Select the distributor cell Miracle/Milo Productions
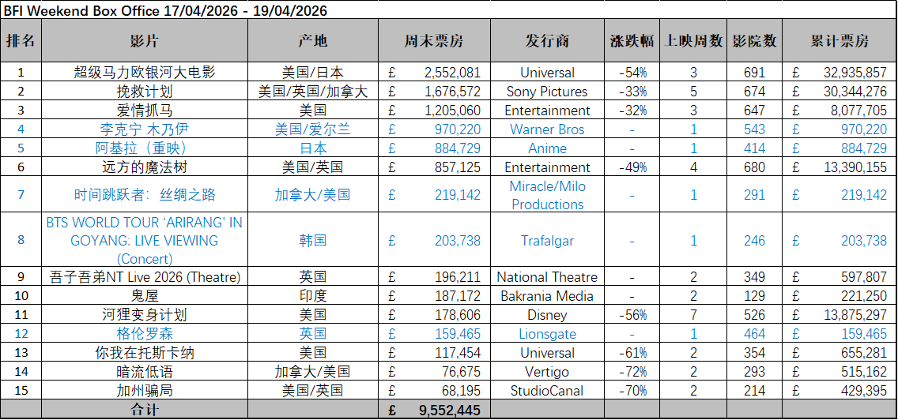 [x=547, y=195]
